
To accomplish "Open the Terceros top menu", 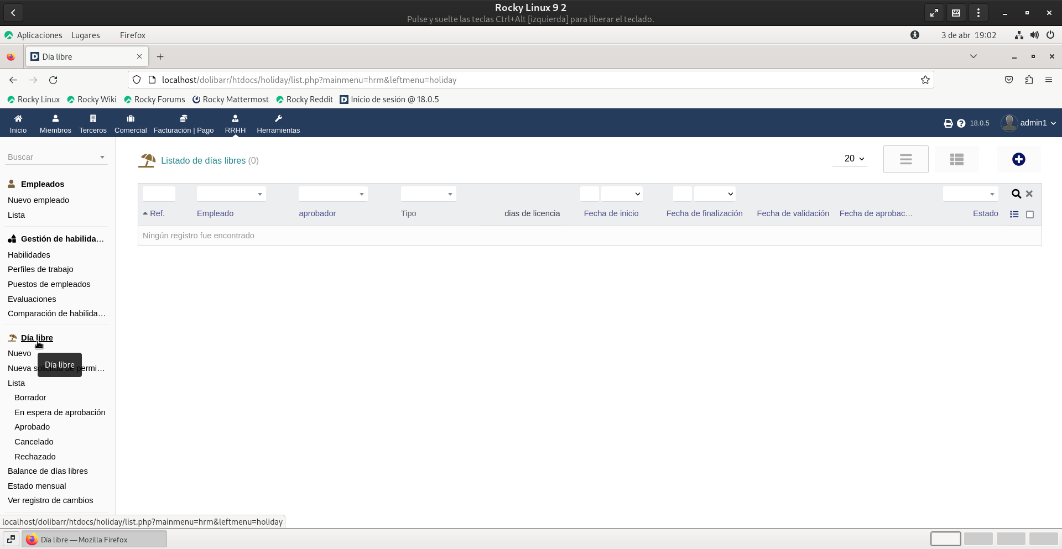I will [x=93, y=124].
